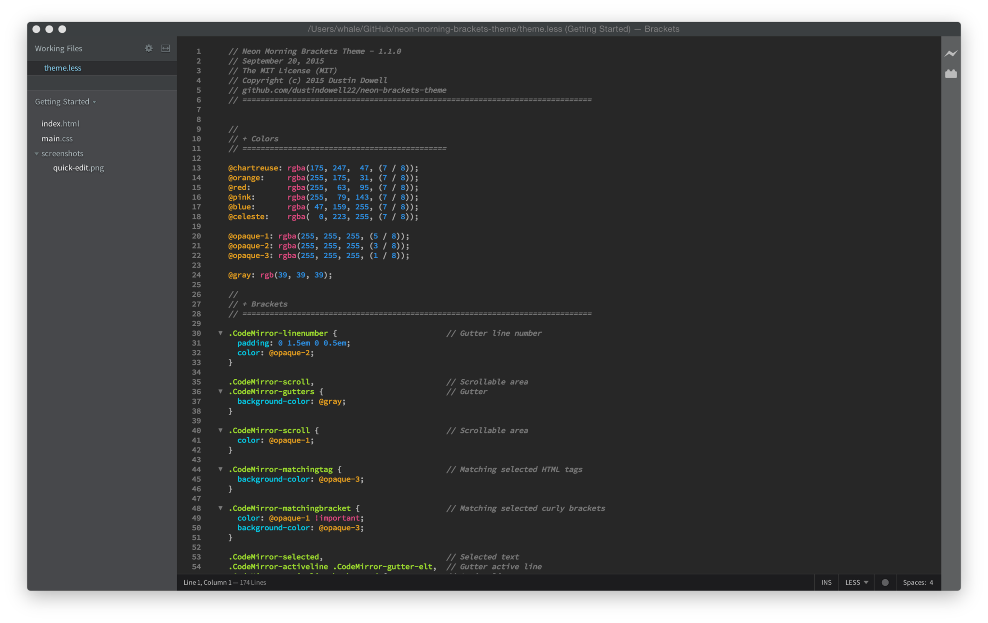Fold the .CodeMirror-gutters block
Image resolution: width=988 pixels, height=623 pixels.
(220, 391)
